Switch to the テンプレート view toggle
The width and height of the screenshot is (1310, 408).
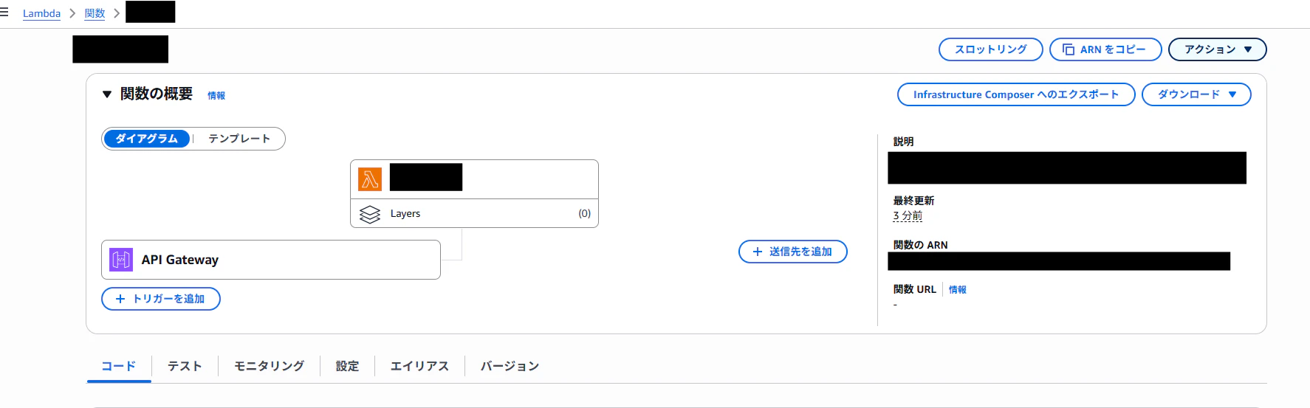point(239,139)
